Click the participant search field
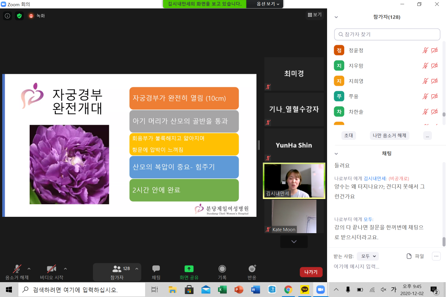The height and width of the screenshot is (297, 446). click(387, 35)
